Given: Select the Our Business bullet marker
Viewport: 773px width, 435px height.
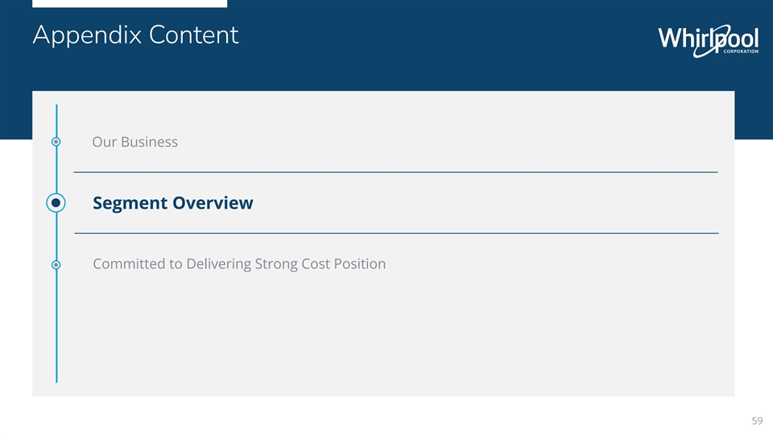Looking at the screenshot, I should click(x=56, y=143).
